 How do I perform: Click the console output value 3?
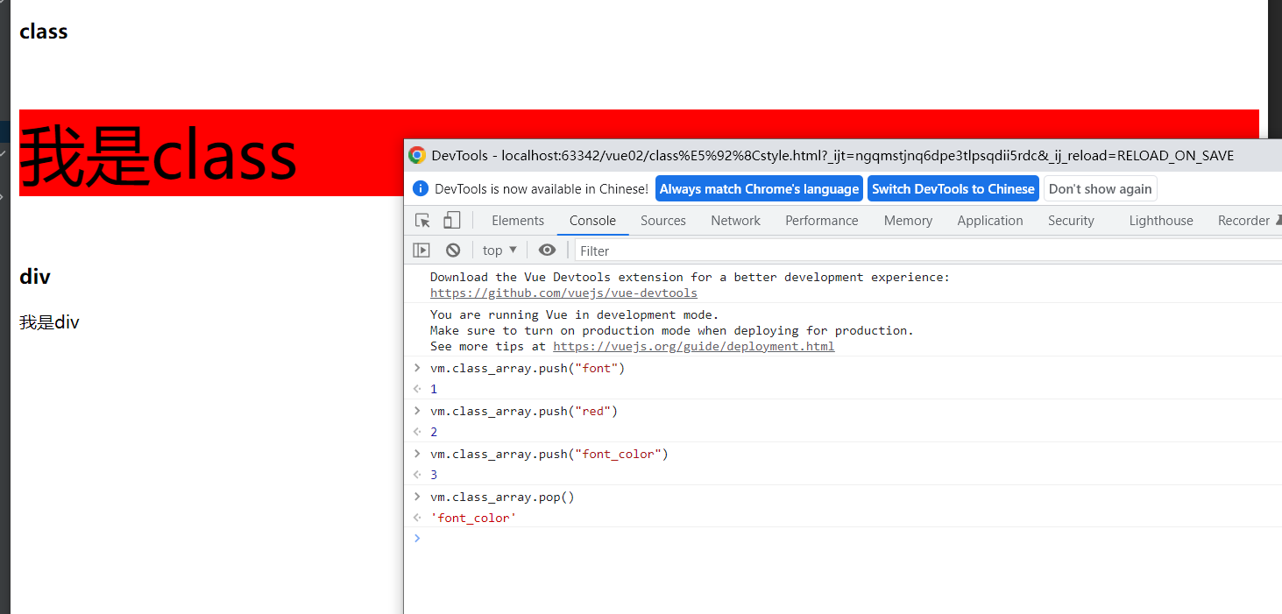pos(434,475)
